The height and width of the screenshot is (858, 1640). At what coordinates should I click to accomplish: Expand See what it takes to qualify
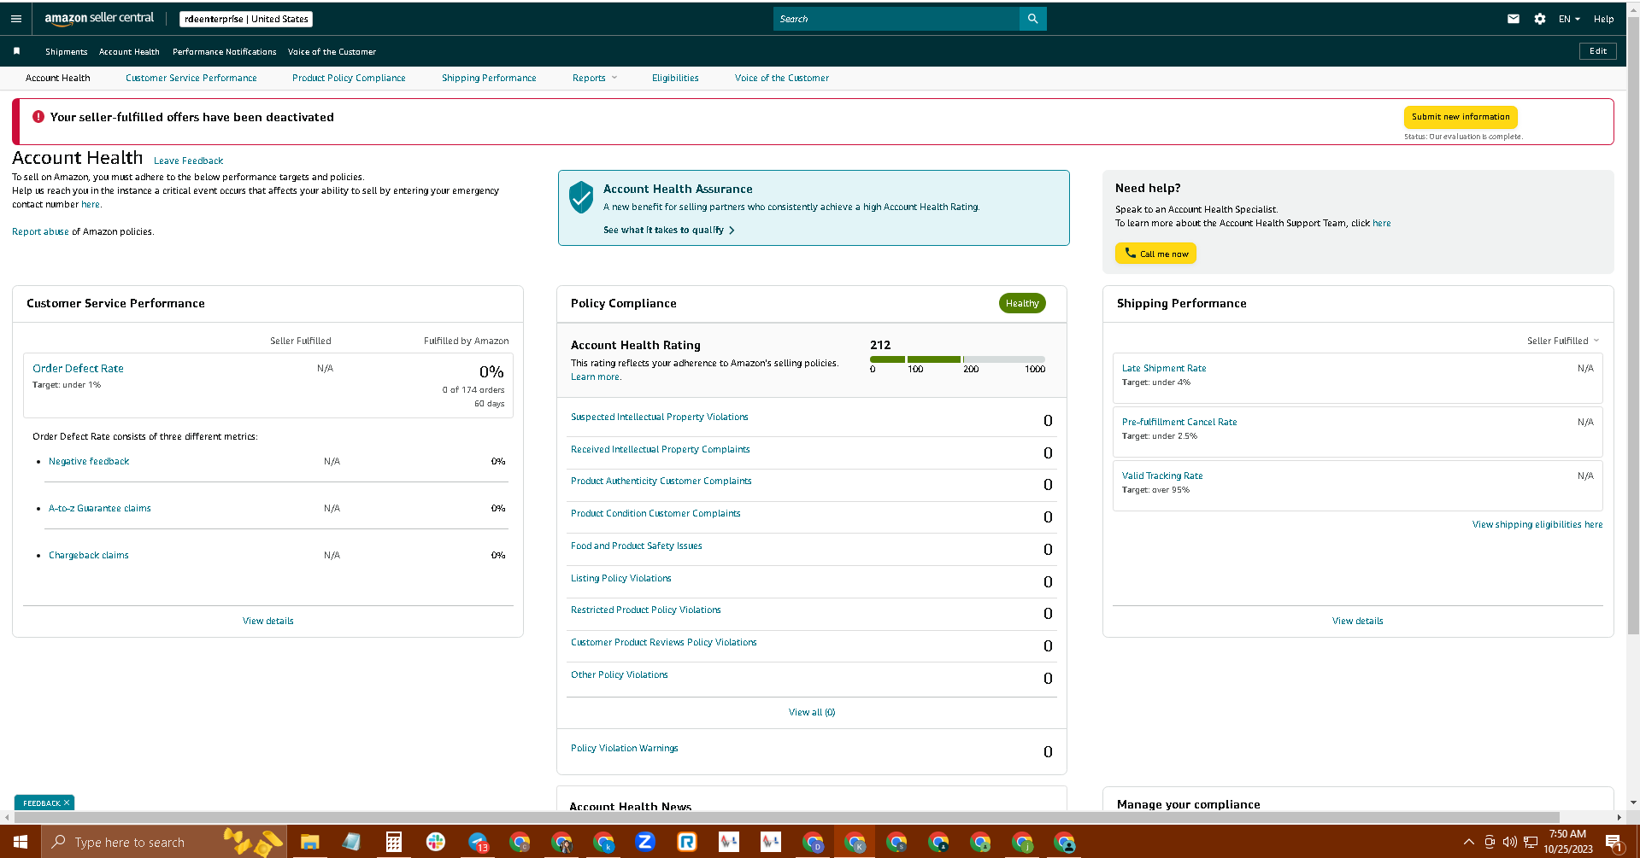coord(668,230)
